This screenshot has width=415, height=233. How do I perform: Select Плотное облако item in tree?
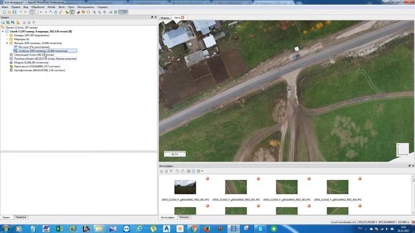click(45, 59)
